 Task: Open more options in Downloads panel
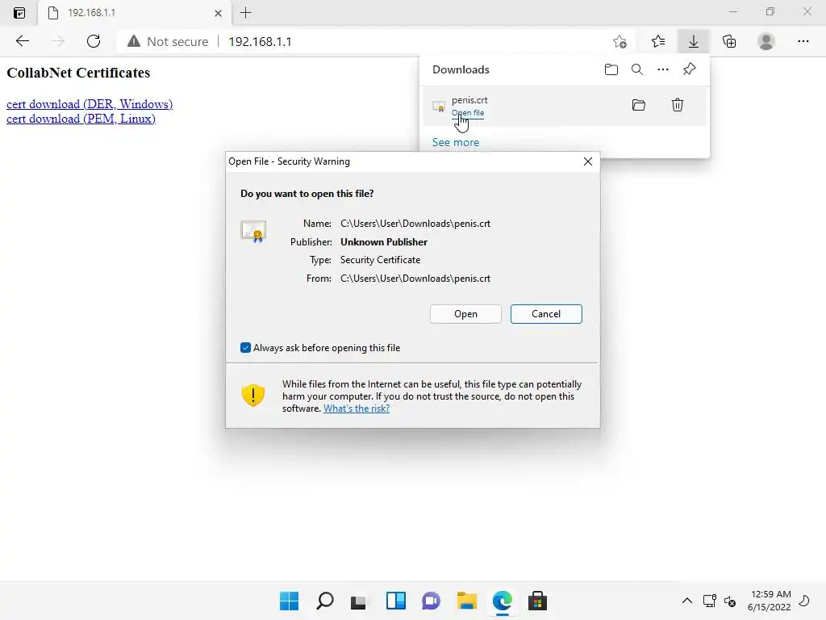coord(663,69)
